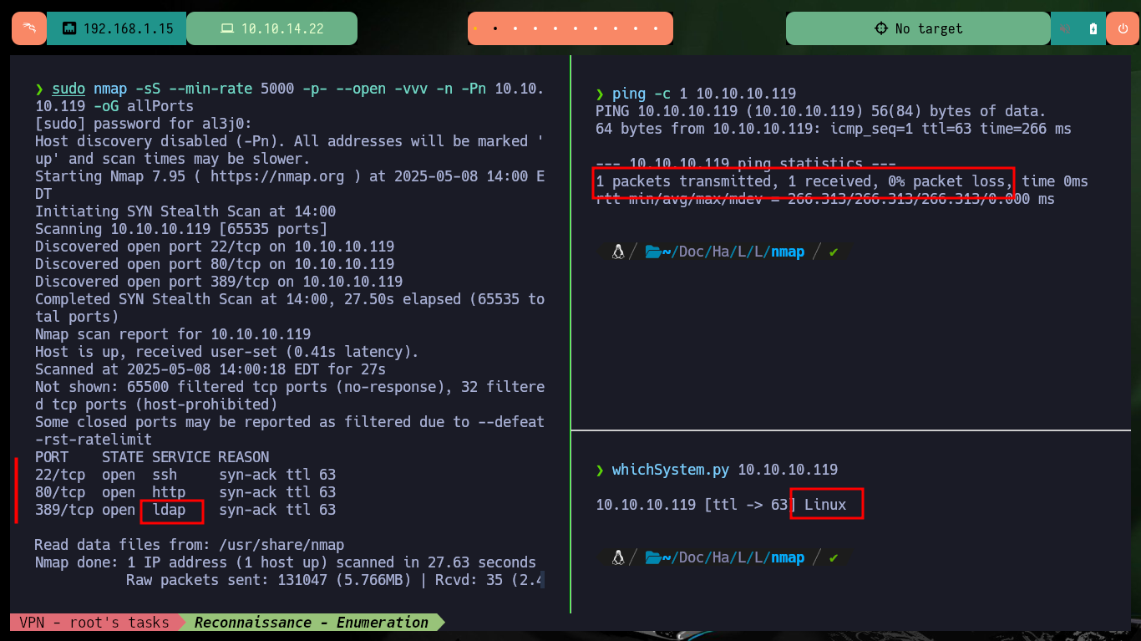Click Nmap scan report for 10.10.10.119 line
The width and height of the screenshot is (1141, 641).
coord(173,334)
